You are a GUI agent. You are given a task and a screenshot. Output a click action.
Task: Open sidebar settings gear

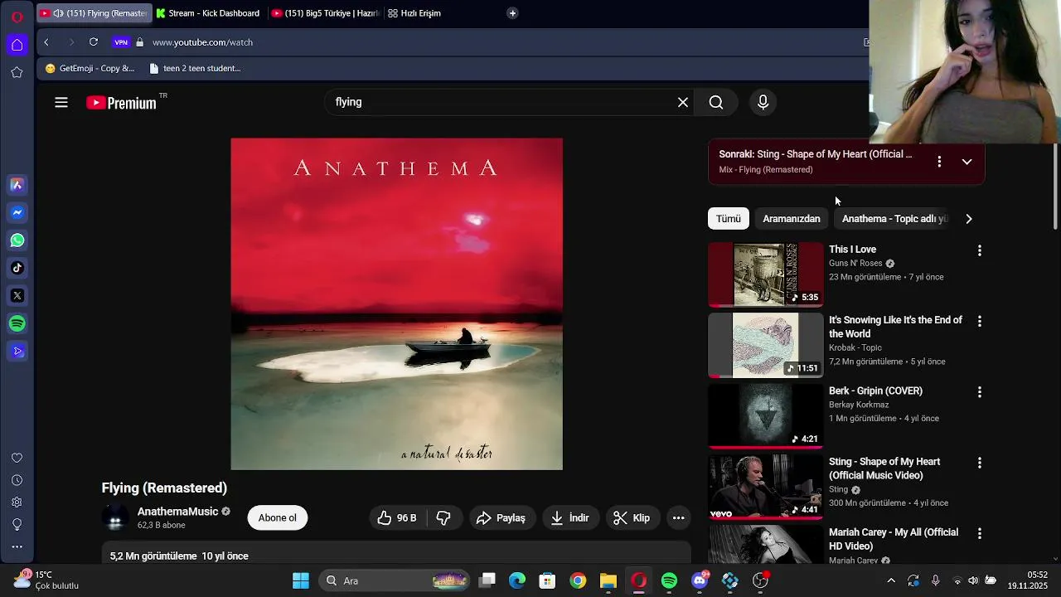pyautogui.click(x=17, y=502)
